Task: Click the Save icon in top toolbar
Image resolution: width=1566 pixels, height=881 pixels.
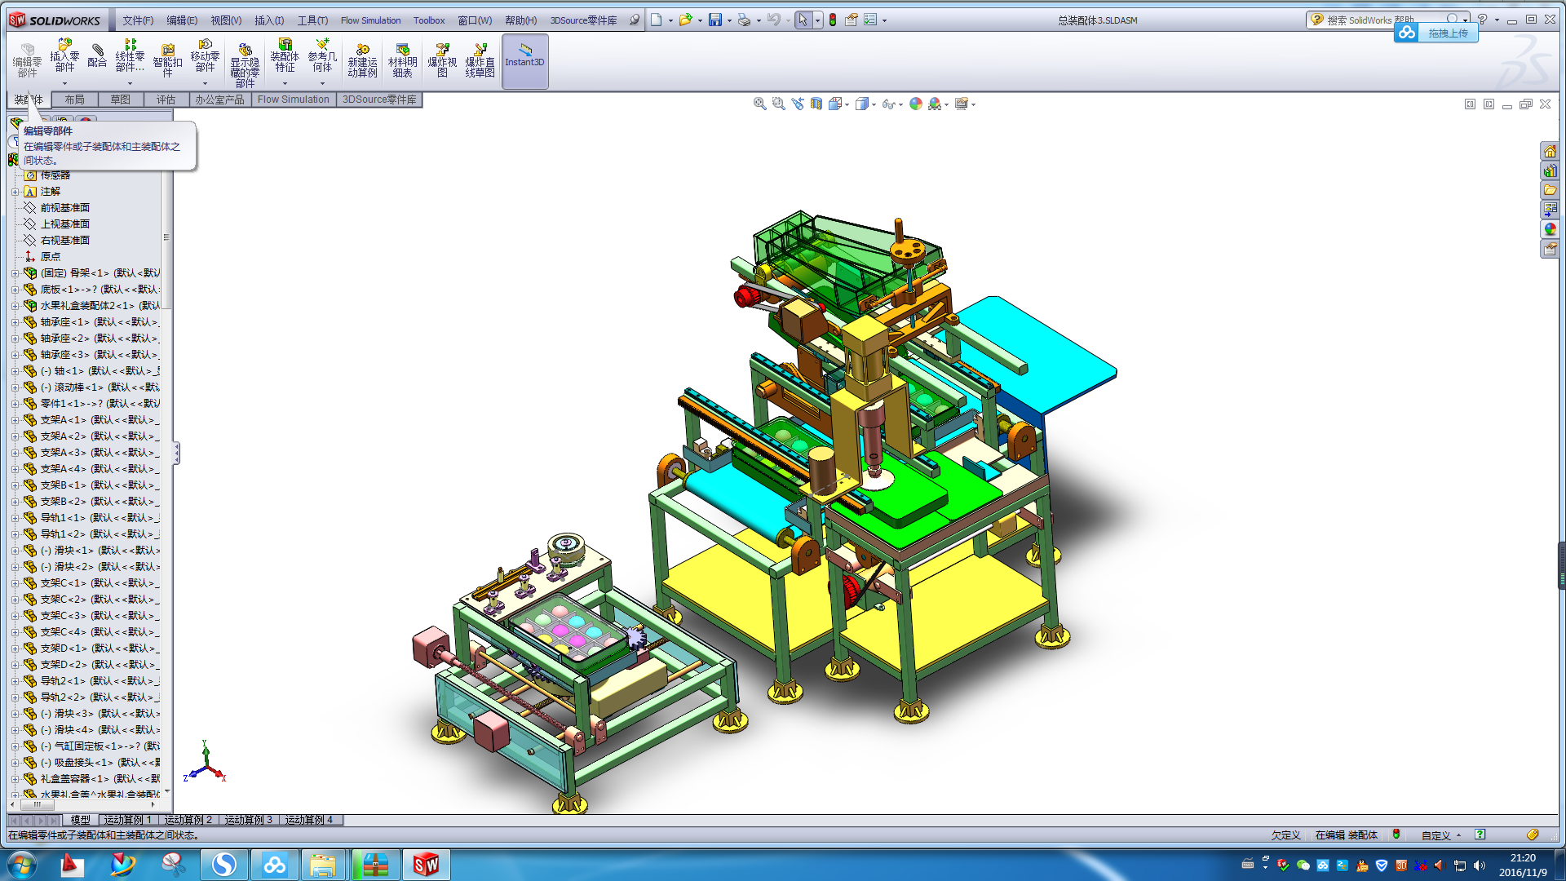Action: pos(714,20)
